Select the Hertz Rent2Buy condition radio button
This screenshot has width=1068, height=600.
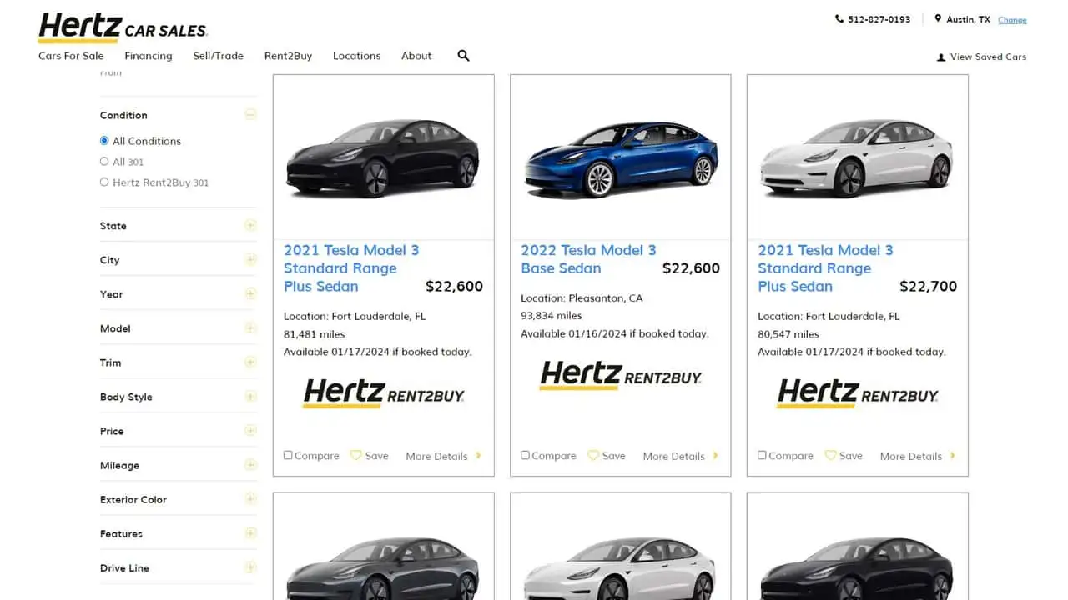pos(104,182)
